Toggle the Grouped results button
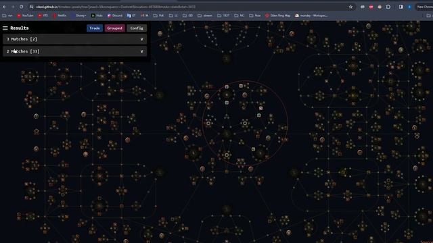This screenshot has height=243, width=433. click(x=114, y=28)
